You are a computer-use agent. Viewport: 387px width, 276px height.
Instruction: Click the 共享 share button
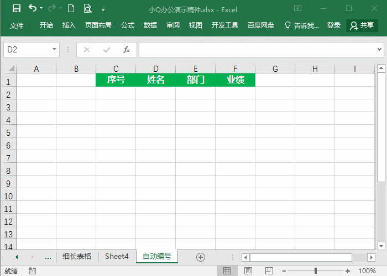click(x=362, y=25)
